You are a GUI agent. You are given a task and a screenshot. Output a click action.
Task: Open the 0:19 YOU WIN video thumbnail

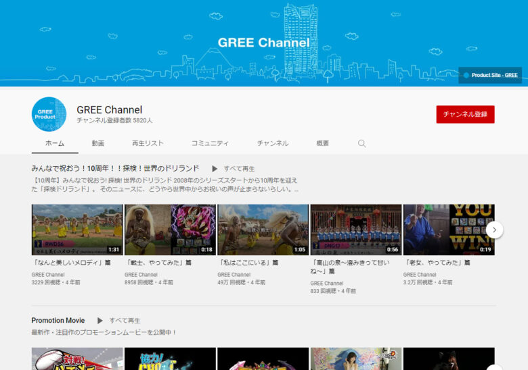tap(449, 230)
